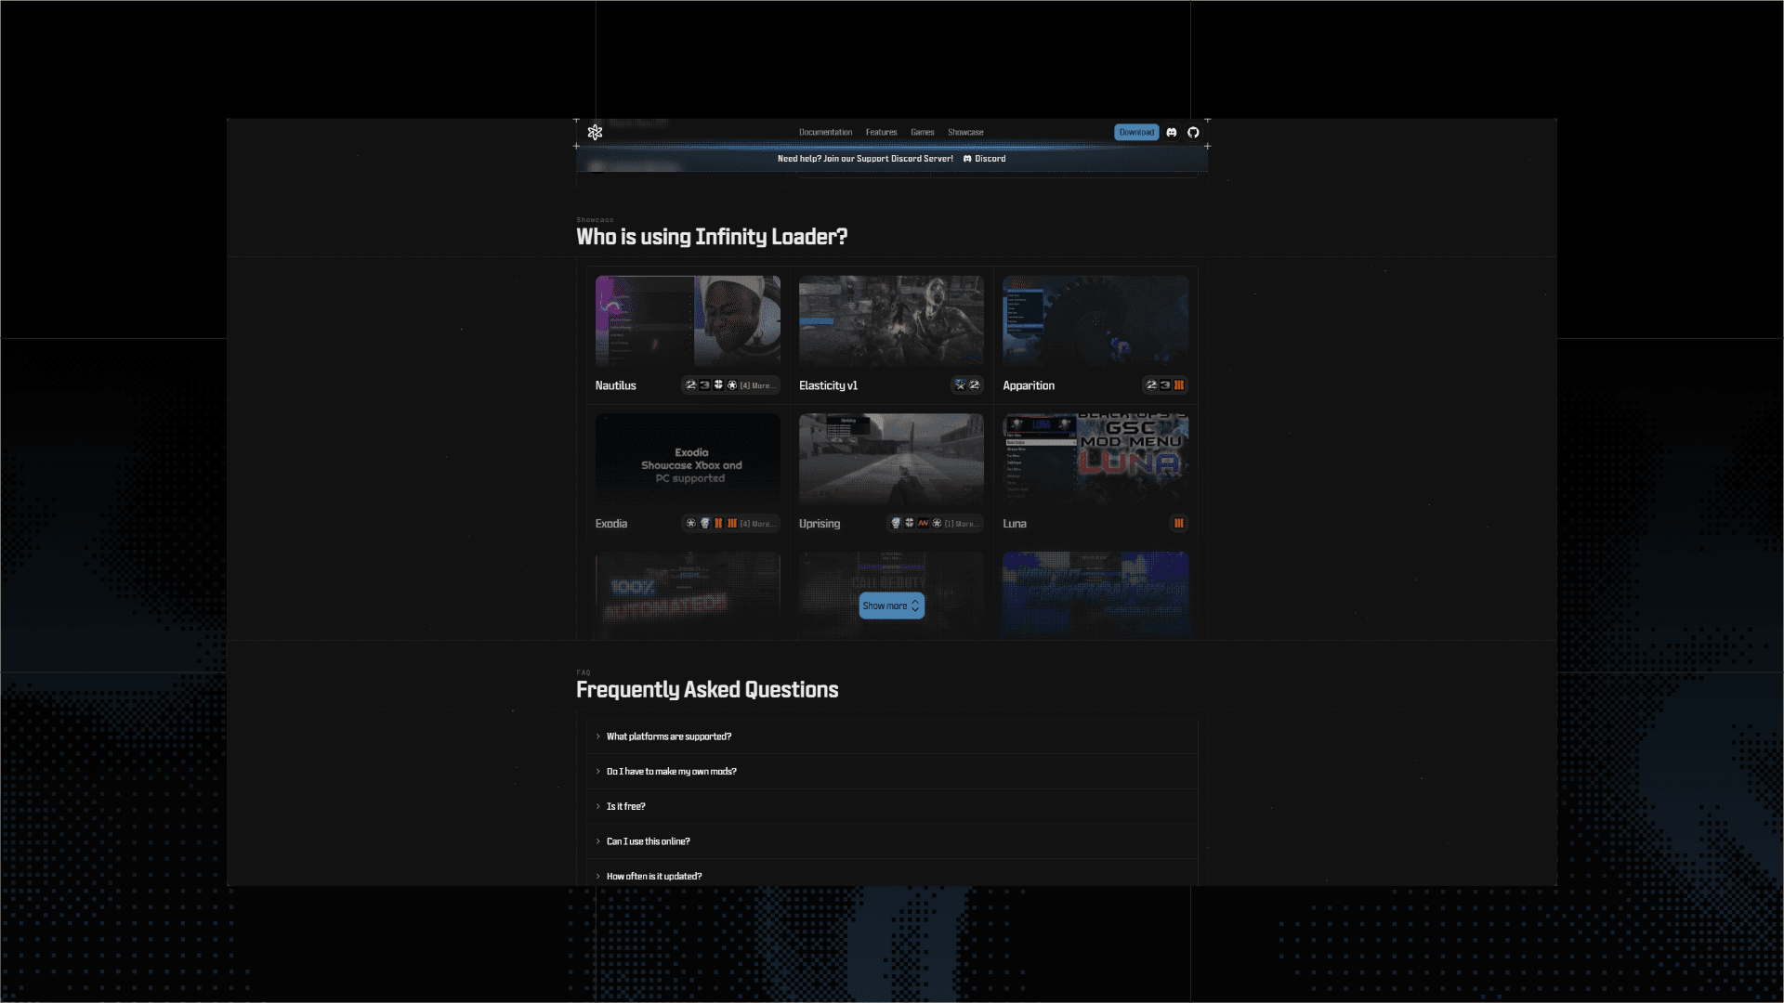Click the Infinity Loader logo in the navbar
1784x1003 pixels.
coord(596,132)
